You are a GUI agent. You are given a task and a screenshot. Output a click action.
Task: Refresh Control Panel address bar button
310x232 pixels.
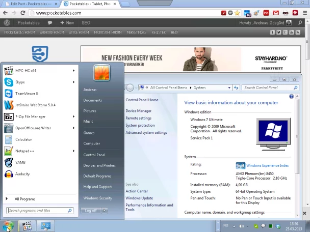[236, 88]
